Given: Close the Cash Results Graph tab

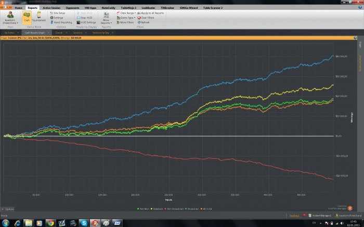Looking at the screenshot, I should pyautogui.click(x=48, y=33).
